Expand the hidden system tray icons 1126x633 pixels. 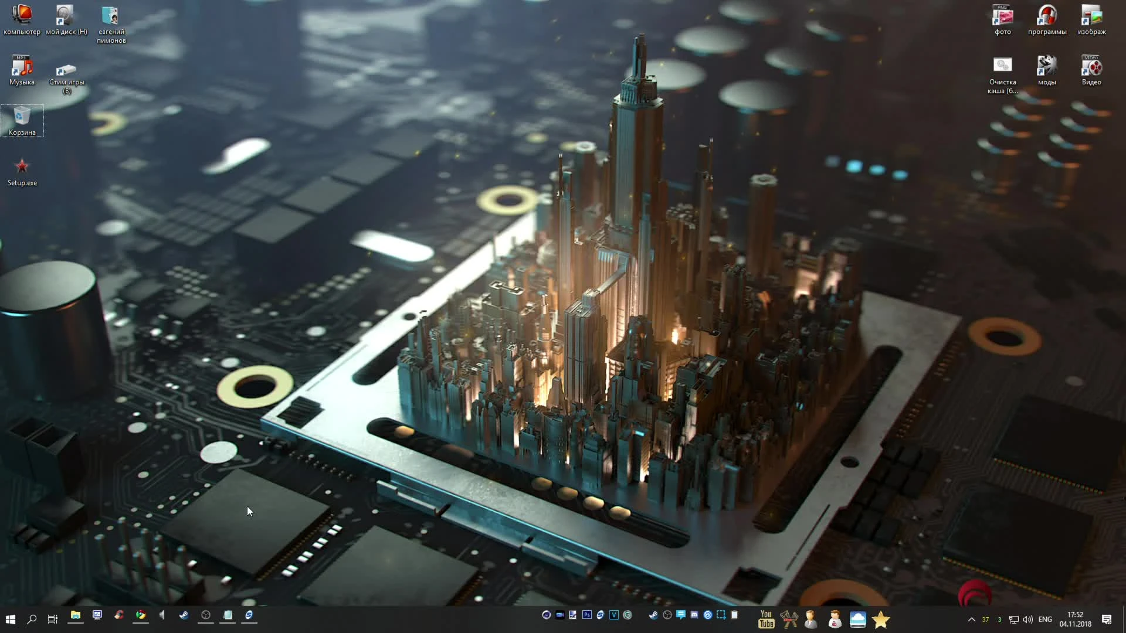coord(971,620)
